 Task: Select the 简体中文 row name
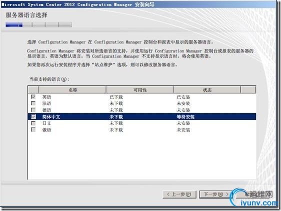pos(51,117)
